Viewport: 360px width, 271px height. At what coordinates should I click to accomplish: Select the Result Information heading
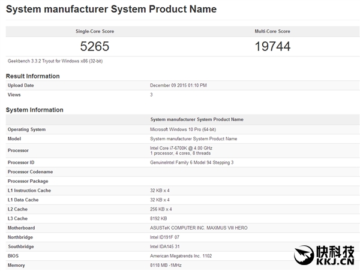pos(33,76)
